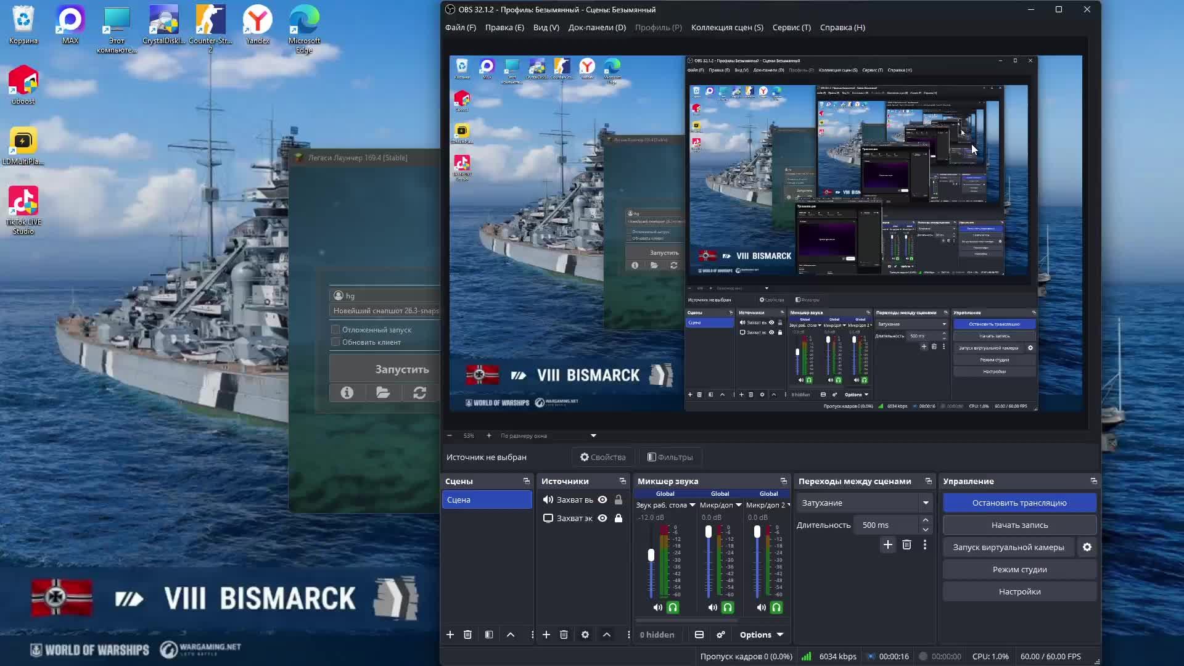This screenshot has height=666, width=1184.
Task: Open version selector in Legacy Launcher
Action: [x=385, y=311]
